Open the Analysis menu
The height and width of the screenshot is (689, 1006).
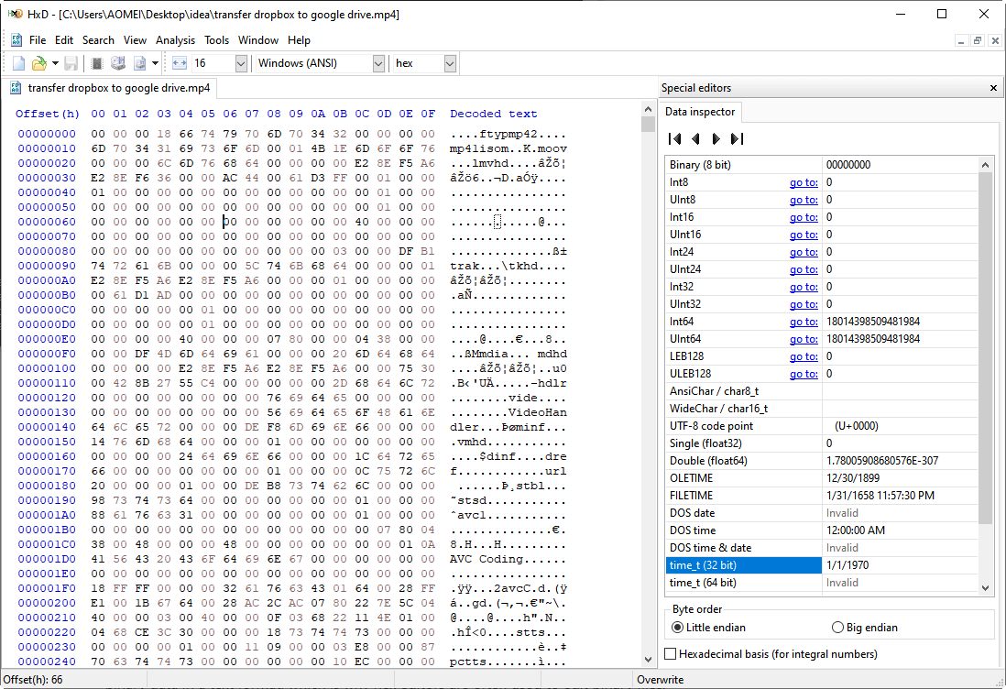(175, 40)
